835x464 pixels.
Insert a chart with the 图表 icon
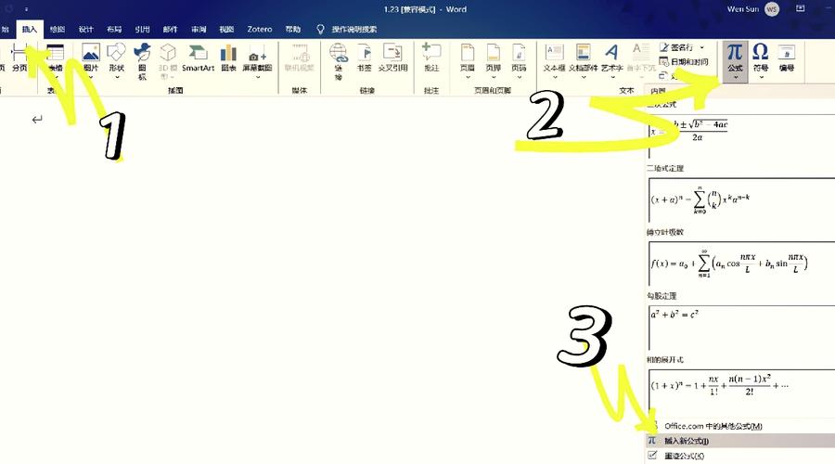(x=228, y=56)
